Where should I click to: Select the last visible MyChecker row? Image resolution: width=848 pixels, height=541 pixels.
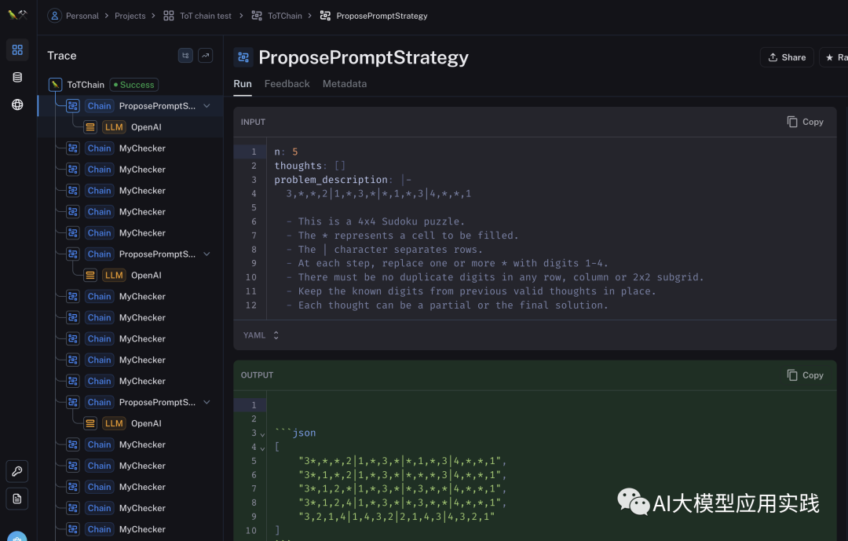click(x=130, y=529)
